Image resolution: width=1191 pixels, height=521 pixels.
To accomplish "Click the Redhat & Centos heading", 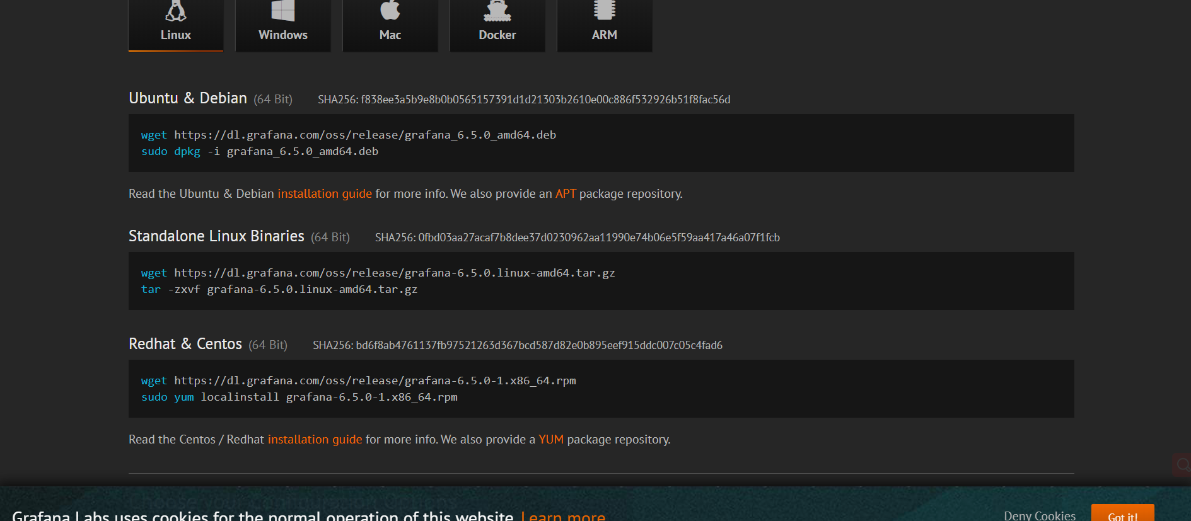I will (x=185, y=344).
